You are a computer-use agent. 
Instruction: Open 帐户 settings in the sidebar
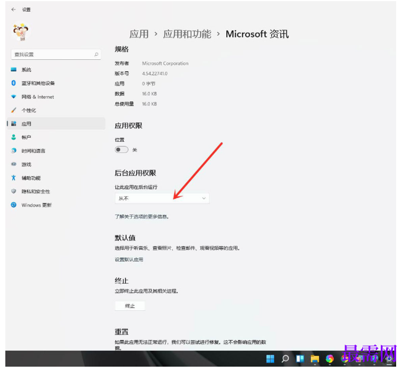click(56, 138)
